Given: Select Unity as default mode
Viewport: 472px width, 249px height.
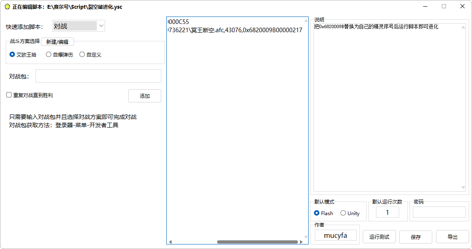Looking at the screenshot, I should pos(350,213).
